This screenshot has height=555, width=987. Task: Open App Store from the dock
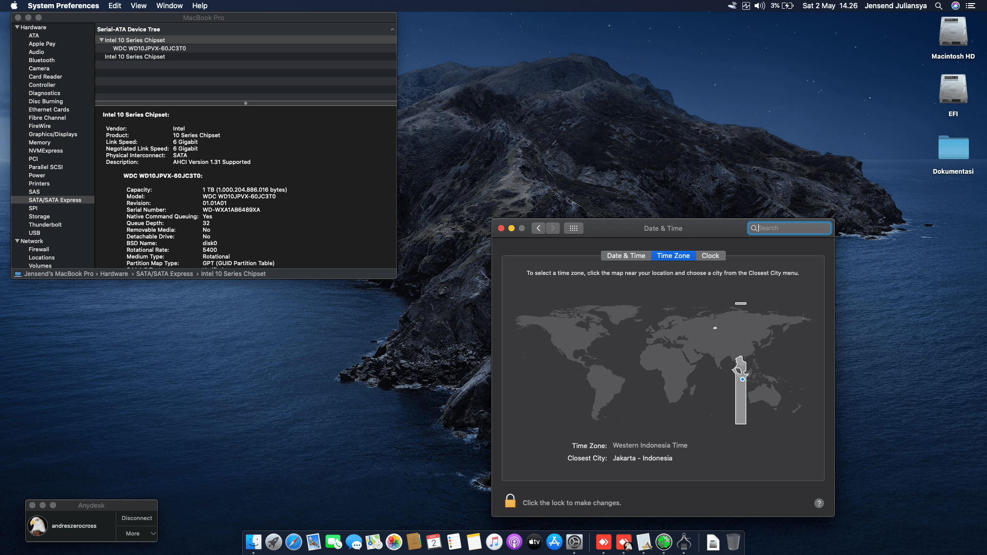click(554, 542)
